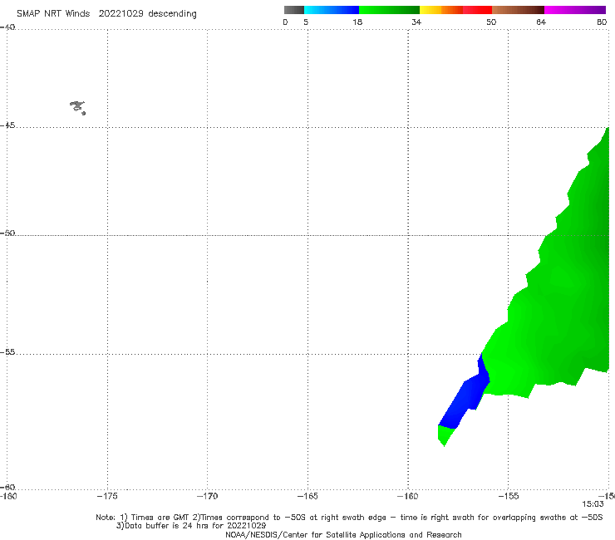Click the word 'descending' in the title
Screen dimensions: 615x540
[x=173, y=14]
